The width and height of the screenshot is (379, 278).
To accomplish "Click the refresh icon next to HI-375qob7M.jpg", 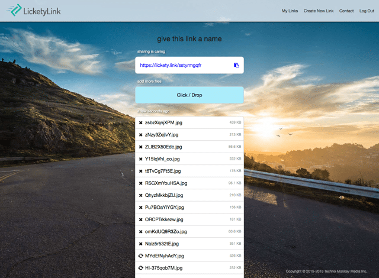I will 140,268.
